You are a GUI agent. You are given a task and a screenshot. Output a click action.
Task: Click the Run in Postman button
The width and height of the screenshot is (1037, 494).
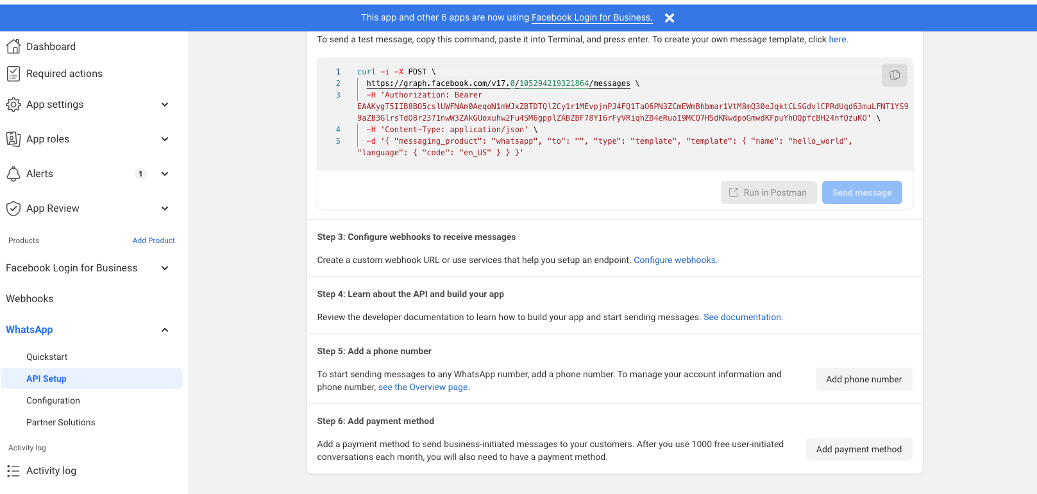768,192
